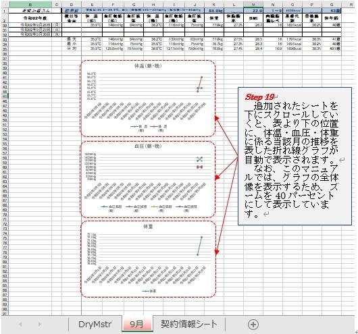
Task: Select column B header
Action: (30, 4)
